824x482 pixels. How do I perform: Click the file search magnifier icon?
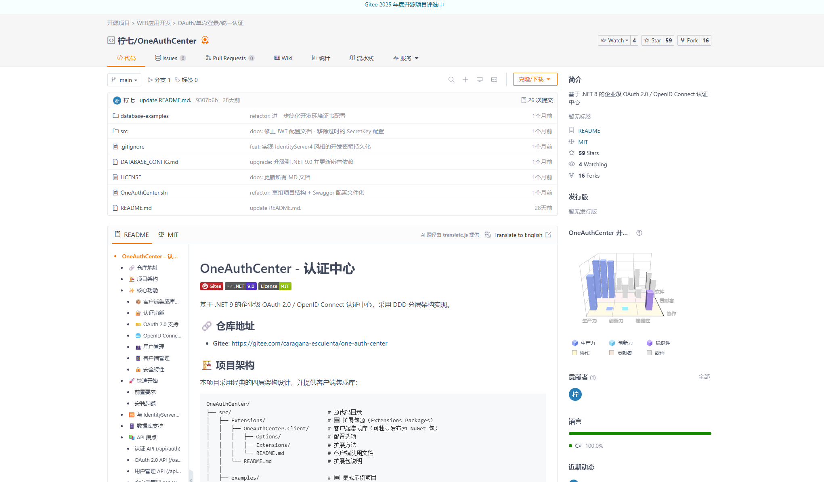tap(451, 80)
